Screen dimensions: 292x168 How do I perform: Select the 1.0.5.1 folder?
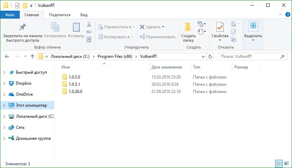71,84
